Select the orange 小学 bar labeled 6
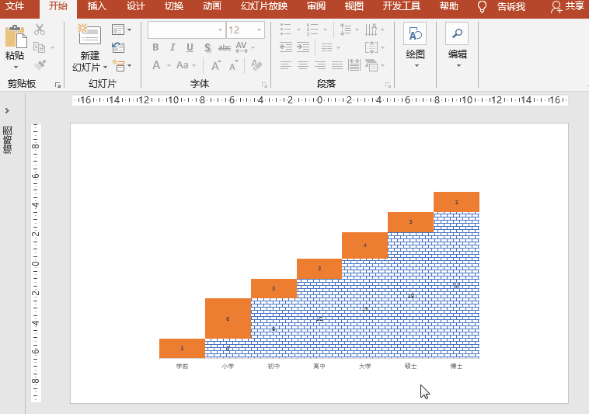 [x=228, y=318]
